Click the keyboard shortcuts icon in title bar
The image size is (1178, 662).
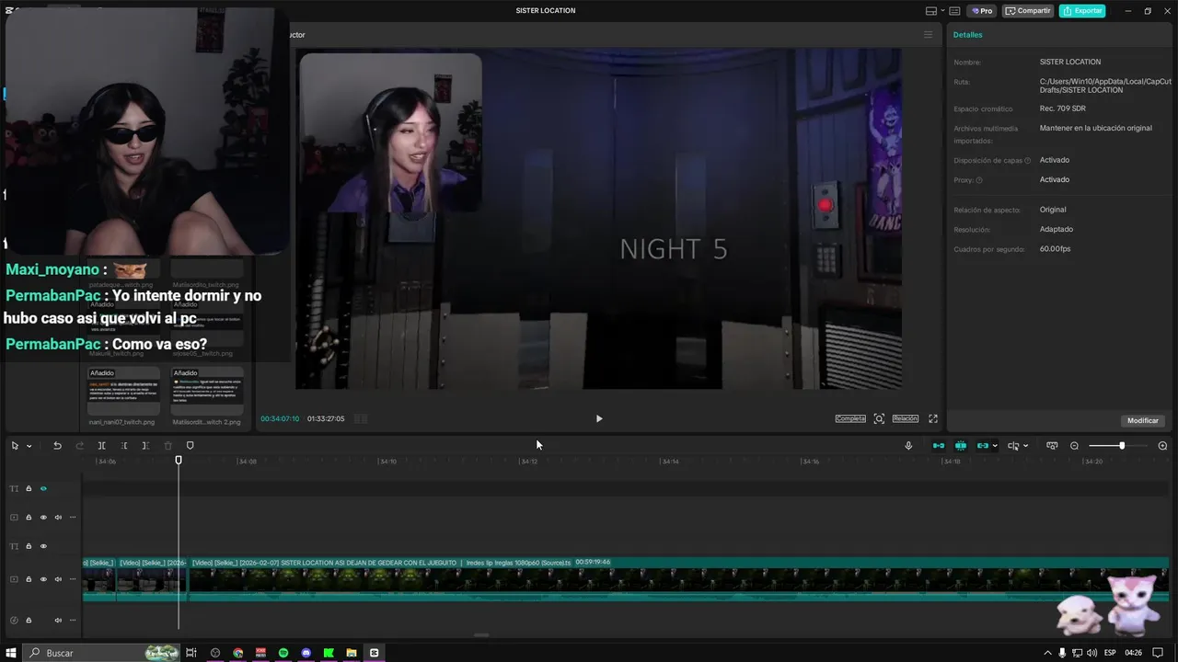click(953, 11)
